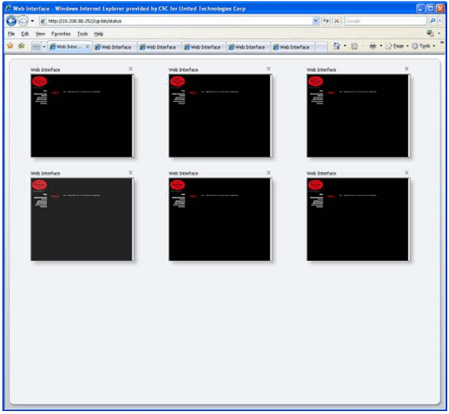Open the top-middle Web Interface thumbnail

(220, 115)
